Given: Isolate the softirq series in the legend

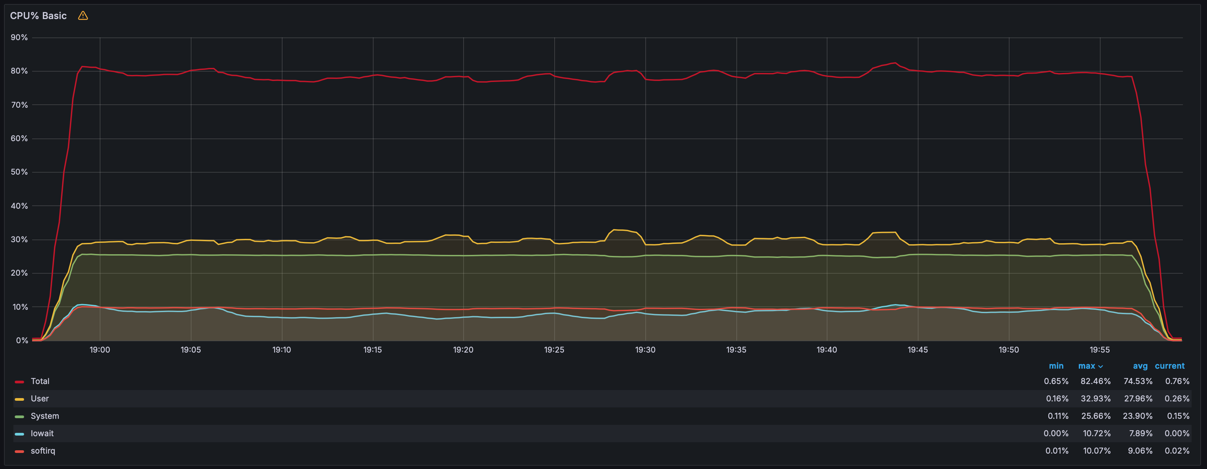Looking at the screenshot, I should [43, 450].
